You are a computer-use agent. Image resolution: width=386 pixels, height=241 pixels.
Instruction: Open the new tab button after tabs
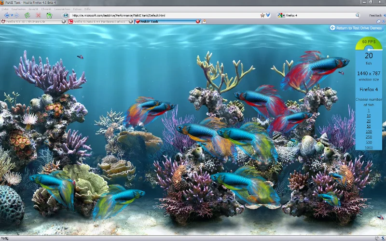(x=205, y=22)
